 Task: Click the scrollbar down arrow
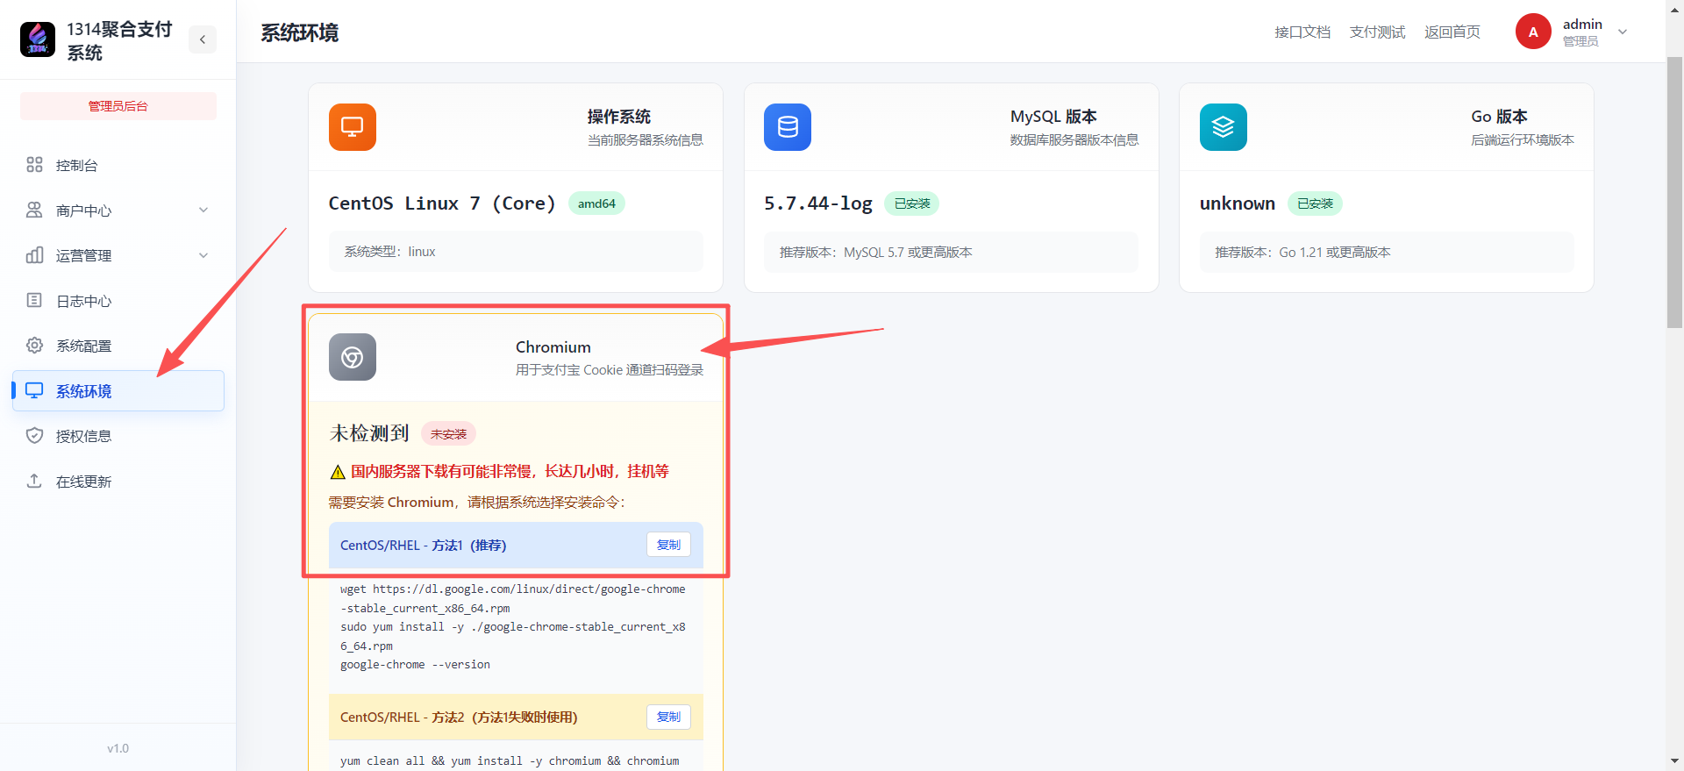pyautogui.click(x=1674, y=761)
